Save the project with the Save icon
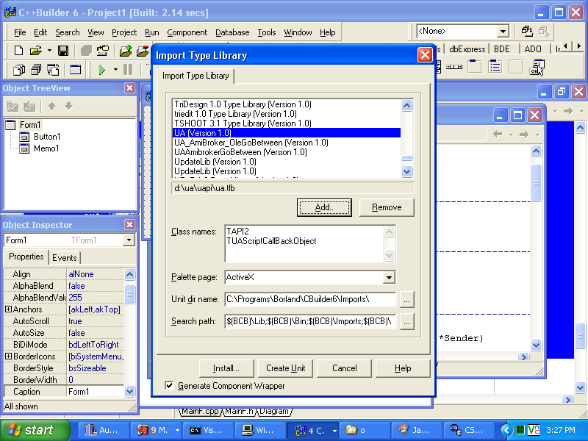This screenshot has width=588, height=441. coord(64,50)
